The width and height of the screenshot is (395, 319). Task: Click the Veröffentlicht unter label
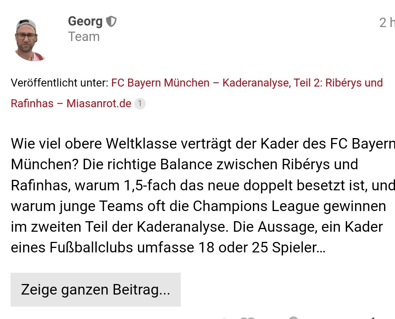tap(59, 83)
